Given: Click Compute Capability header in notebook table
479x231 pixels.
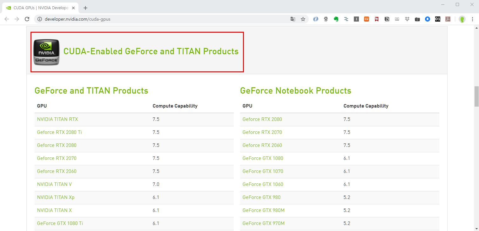Looking at the screenshot, I should coord(366,106).
